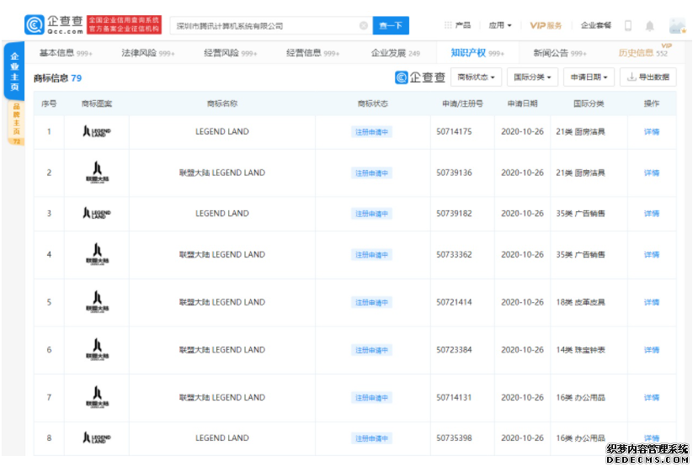Click trademark image for number 50733362
This screenshot has width=698, height=472.
[x=97, y=254]
